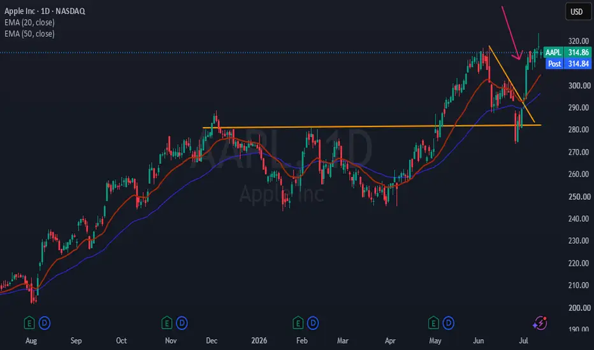The width and height of the screenshot is (594, 350).
Task: Open the USD currency selector
Action: click(x=578, y=11)
